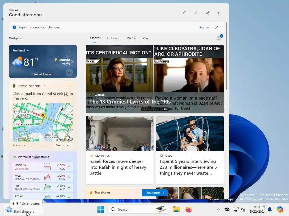This screenshot has width=289, height=216.
Task: Add DJT to watchlist
Action: tap(69, 188)
